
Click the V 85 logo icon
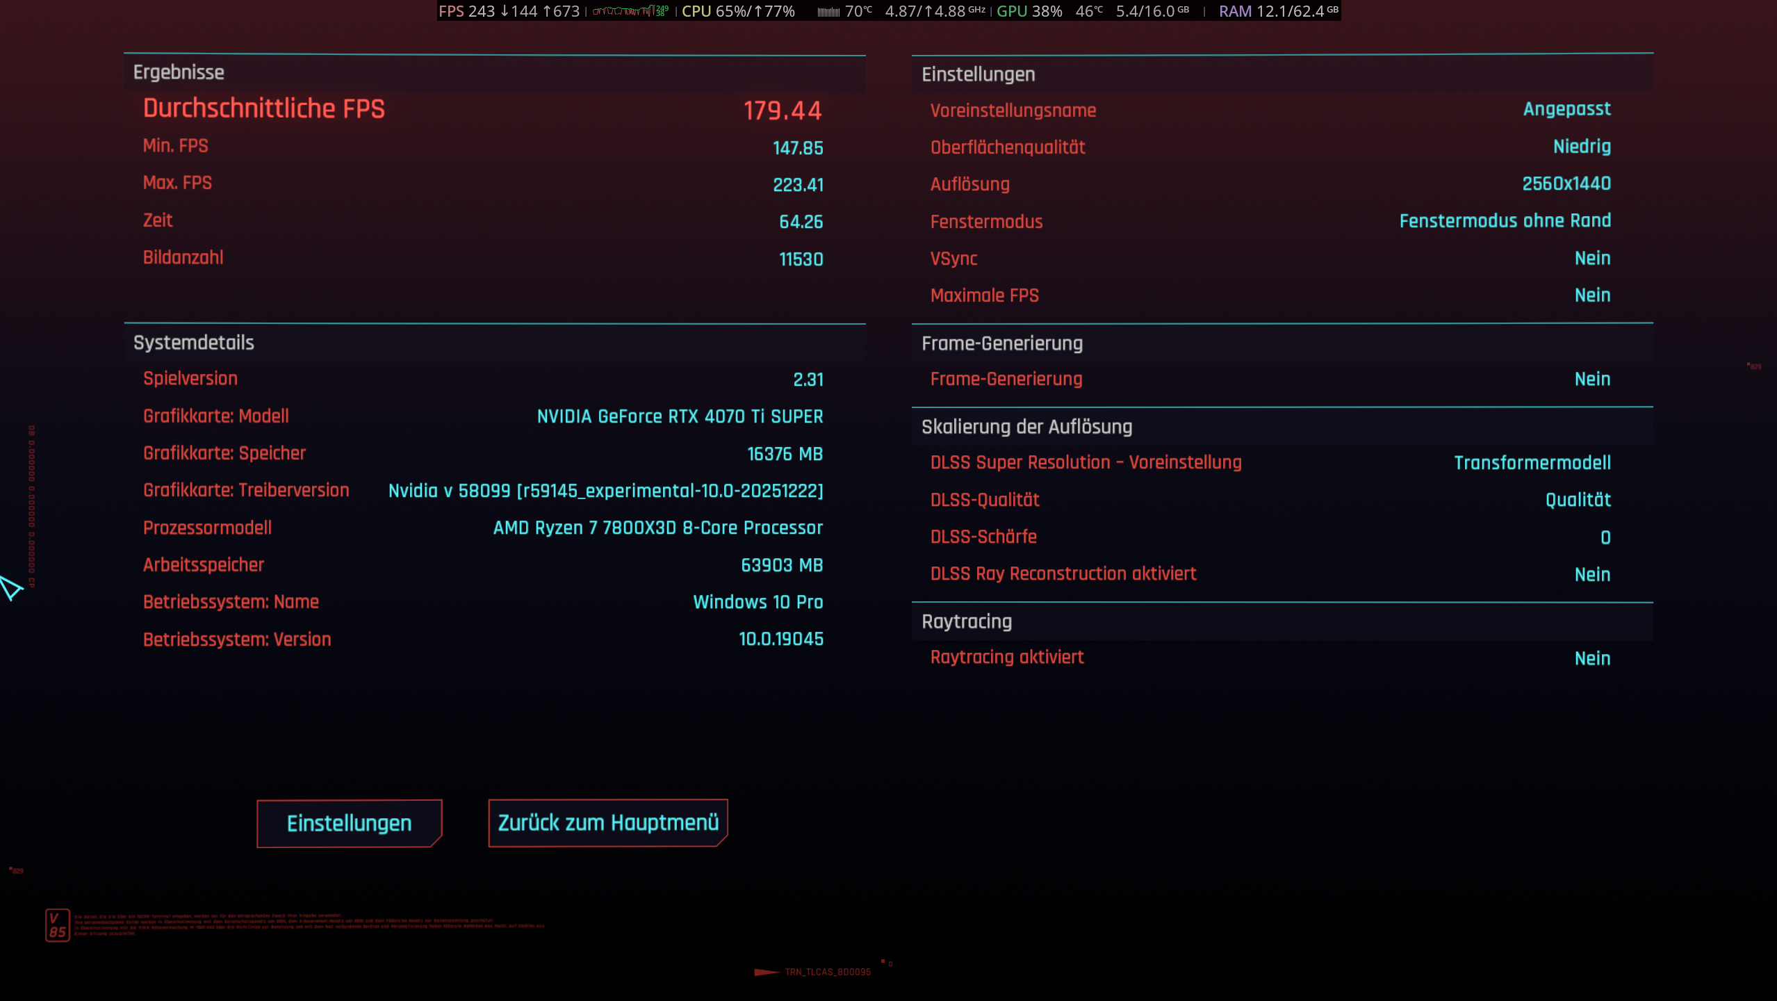coord(57,925)
